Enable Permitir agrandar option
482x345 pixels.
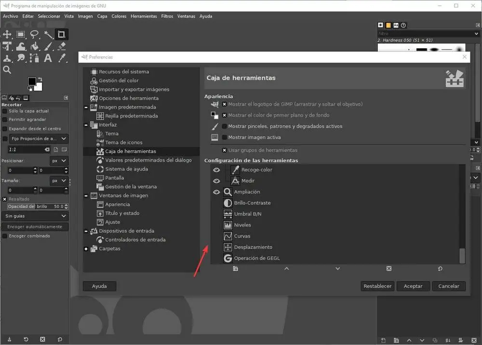(5, 120)
